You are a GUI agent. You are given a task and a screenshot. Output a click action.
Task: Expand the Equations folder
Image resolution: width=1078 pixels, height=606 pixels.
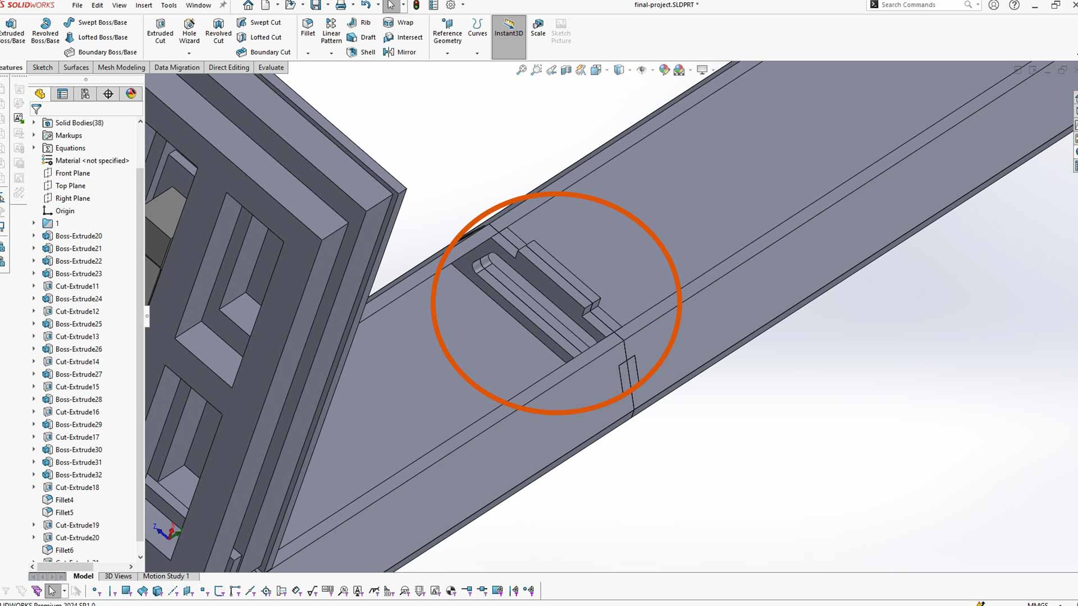point(34,148)
